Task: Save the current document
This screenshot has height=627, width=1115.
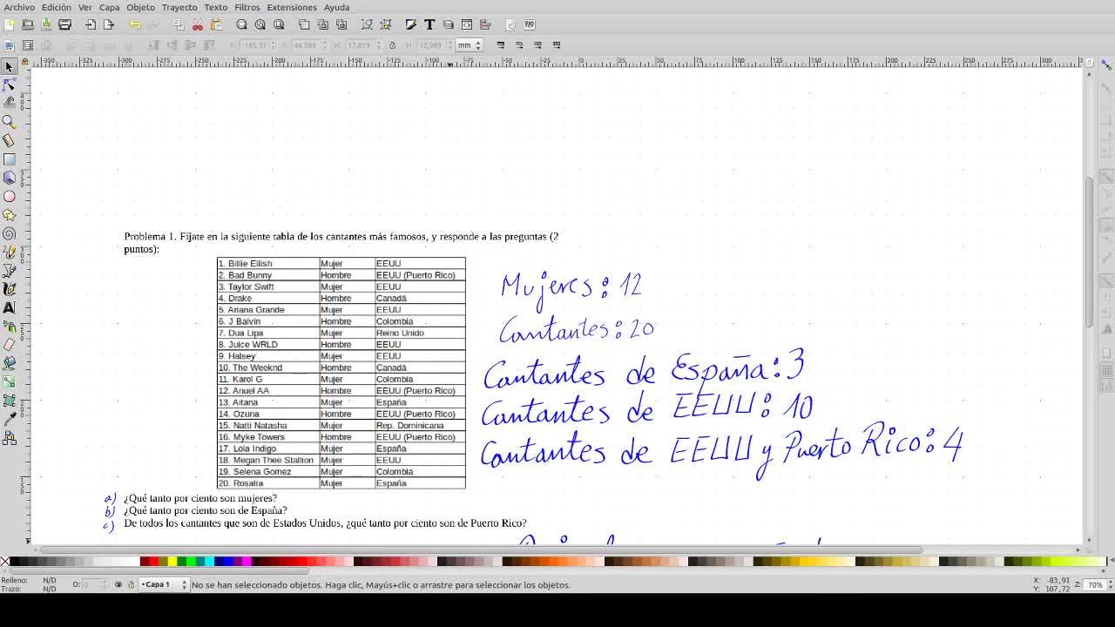Action: click(x=46, y=24)
